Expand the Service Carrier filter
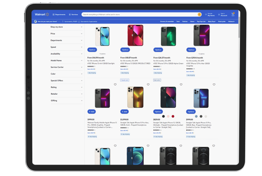This screenshot has height=176, width=262. 67,67
